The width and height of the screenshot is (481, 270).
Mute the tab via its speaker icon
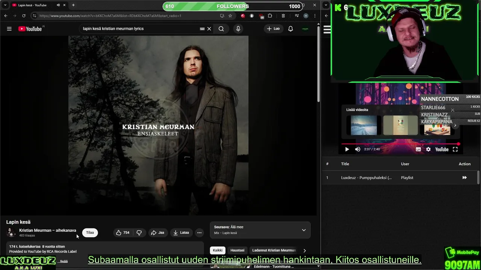coord(58,5)
